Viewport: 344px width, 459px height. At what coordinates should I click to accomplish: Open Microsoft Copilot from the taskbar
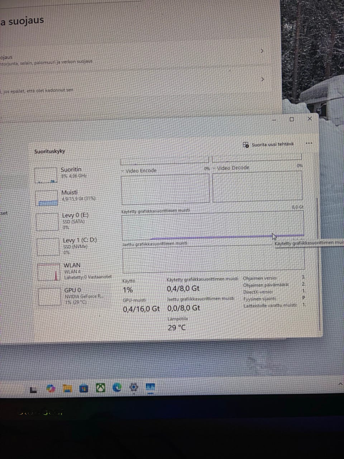tap(51, 388)
